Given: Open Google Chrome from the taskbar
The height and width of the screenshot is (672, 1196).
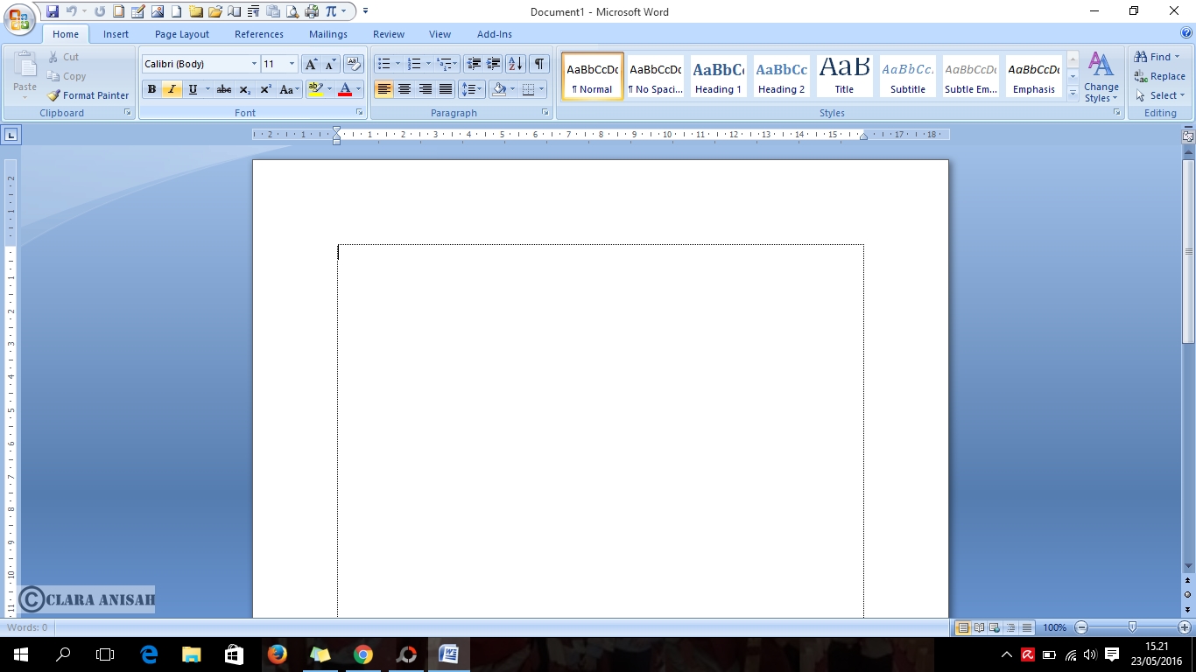Looking at the screenshot, I should (363, 654).
